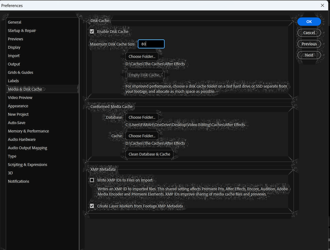Go to Appearance preferences

18,106
